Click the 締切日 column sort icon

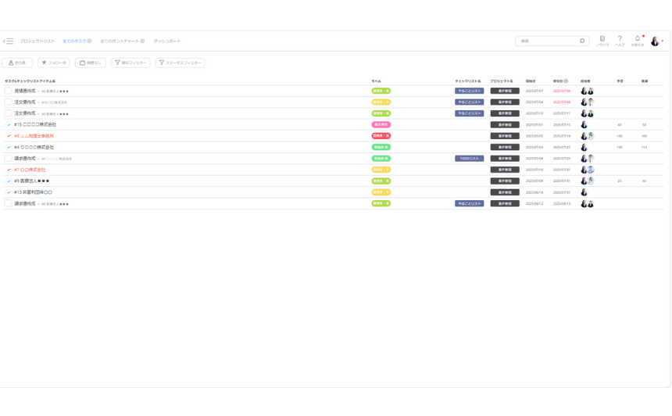click(567, 81)
